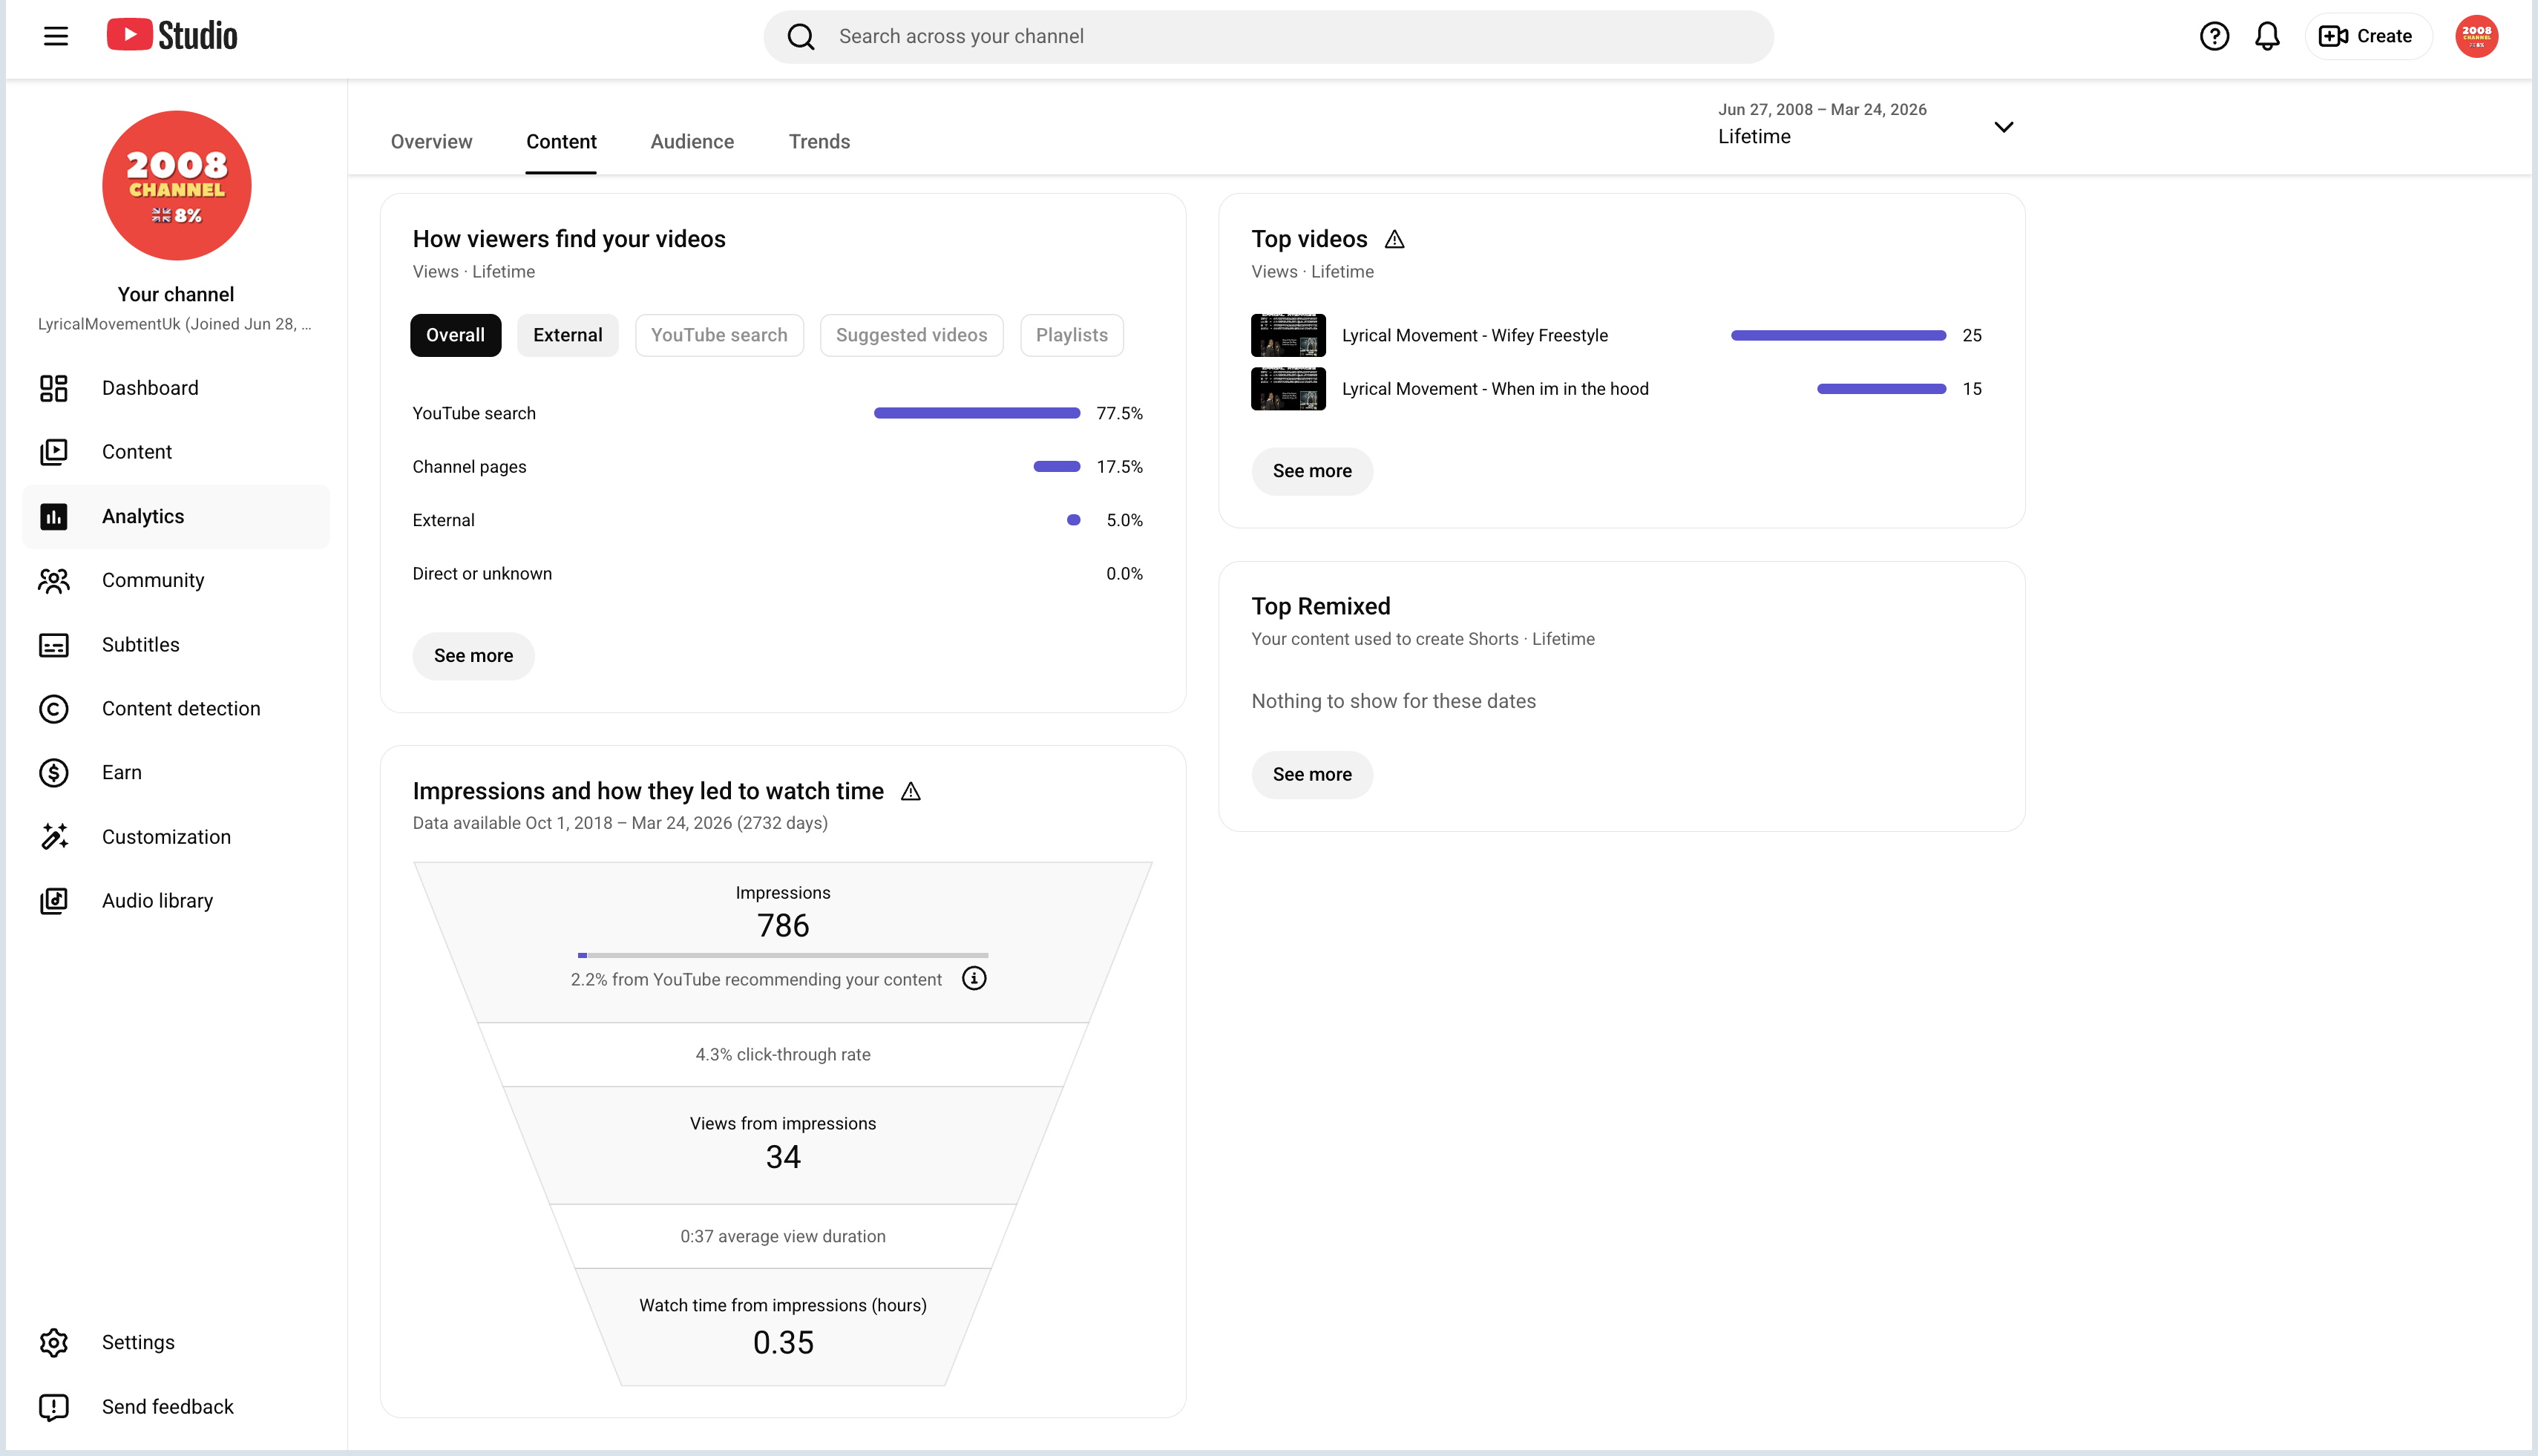Click See more under How viewers find videos
Screen dimensions: 2538x1456
coord(473,656)
